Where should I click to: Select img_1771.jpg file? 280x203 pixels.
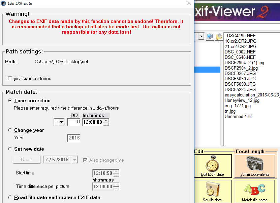(238, 106)
